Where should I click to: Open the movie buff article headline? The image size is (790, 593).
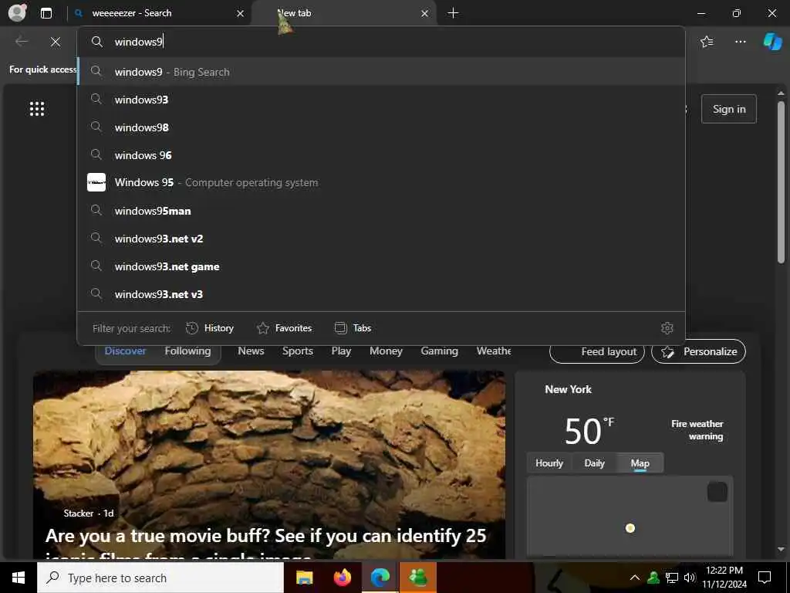click(265, 544)
